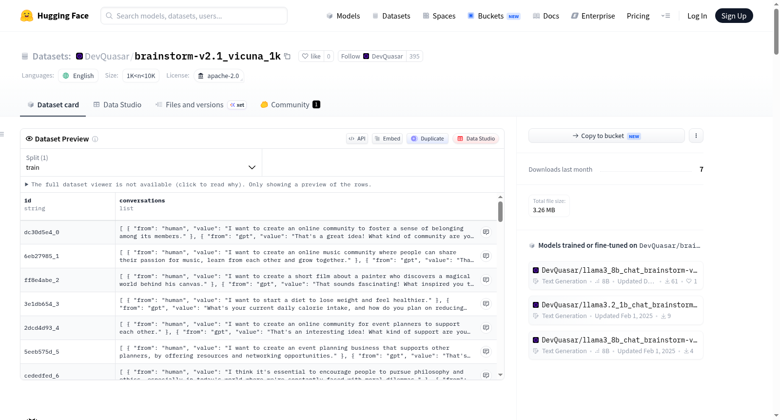
Task: Open the Buckets navigation item
Action: pyautogui.click(x=494, y=16)
